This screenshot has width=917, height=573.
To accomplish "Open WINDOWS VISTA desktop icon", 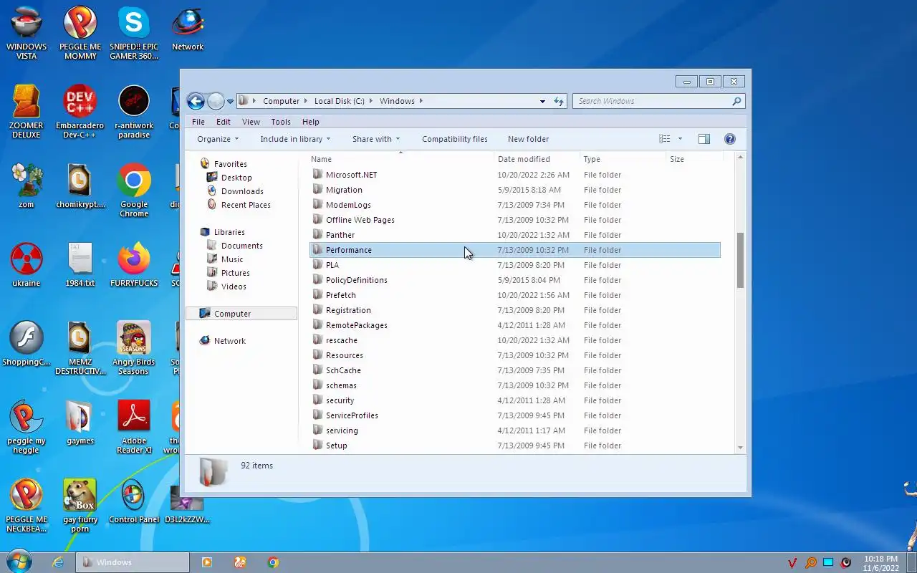I will tap(27, 33).
